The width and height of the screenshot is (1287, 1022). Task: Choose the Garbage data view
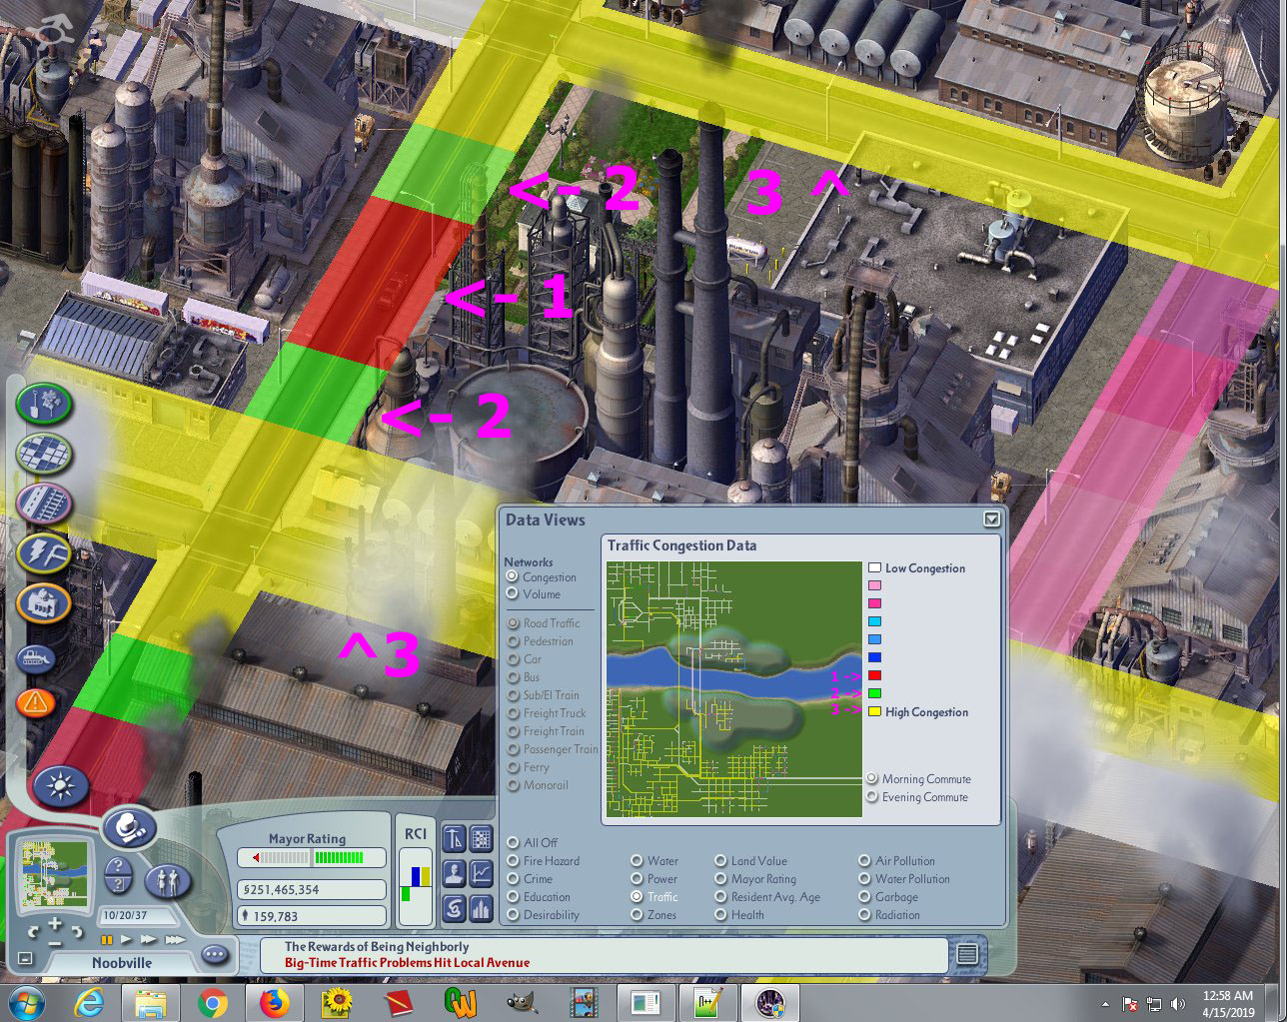865,896
